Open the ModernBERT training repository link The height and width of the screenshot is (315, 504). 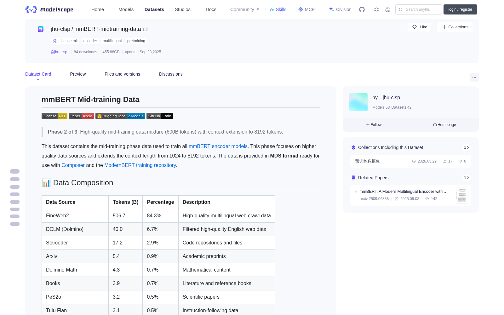(x=140, y=165)
